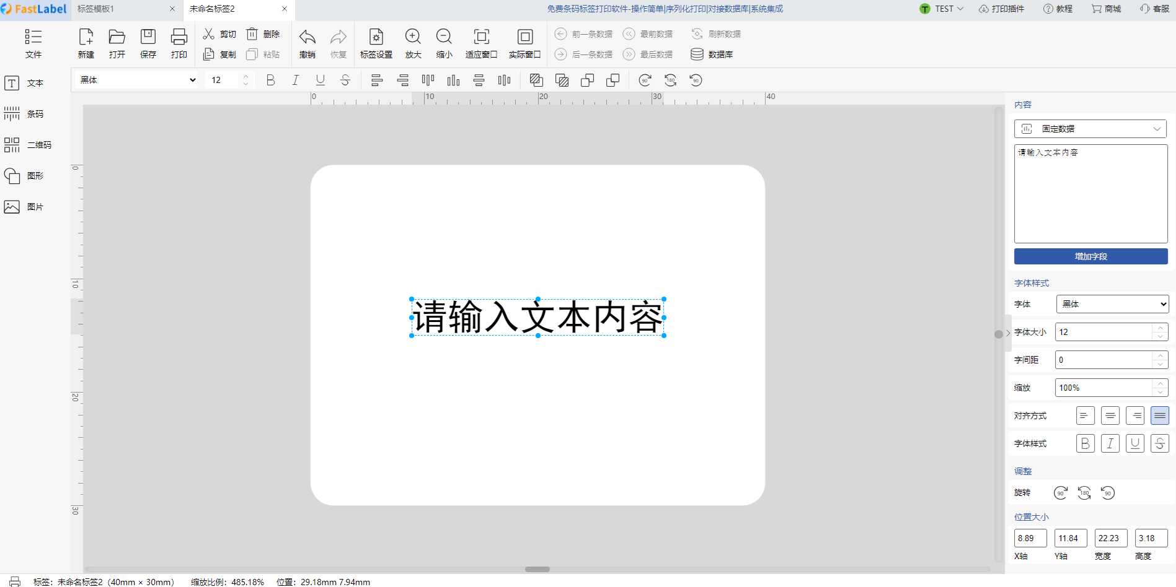Open the 固定数据 data type dropdown
The image size is (1176, 587).
(1090, 129)
